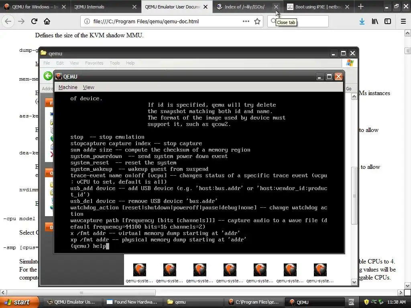Close the Index of ISOs tab
The width and height of the screenshot is (411, 308).
tap(276, 7)
